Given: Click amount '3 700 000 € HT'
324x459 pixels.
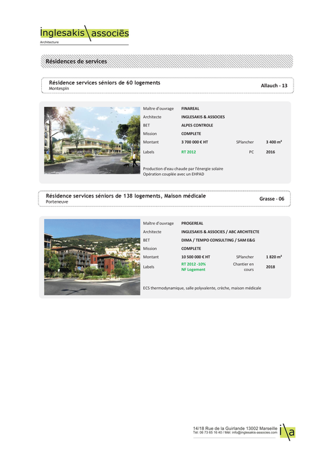Looking at the screenshot, I should [194, 142].
